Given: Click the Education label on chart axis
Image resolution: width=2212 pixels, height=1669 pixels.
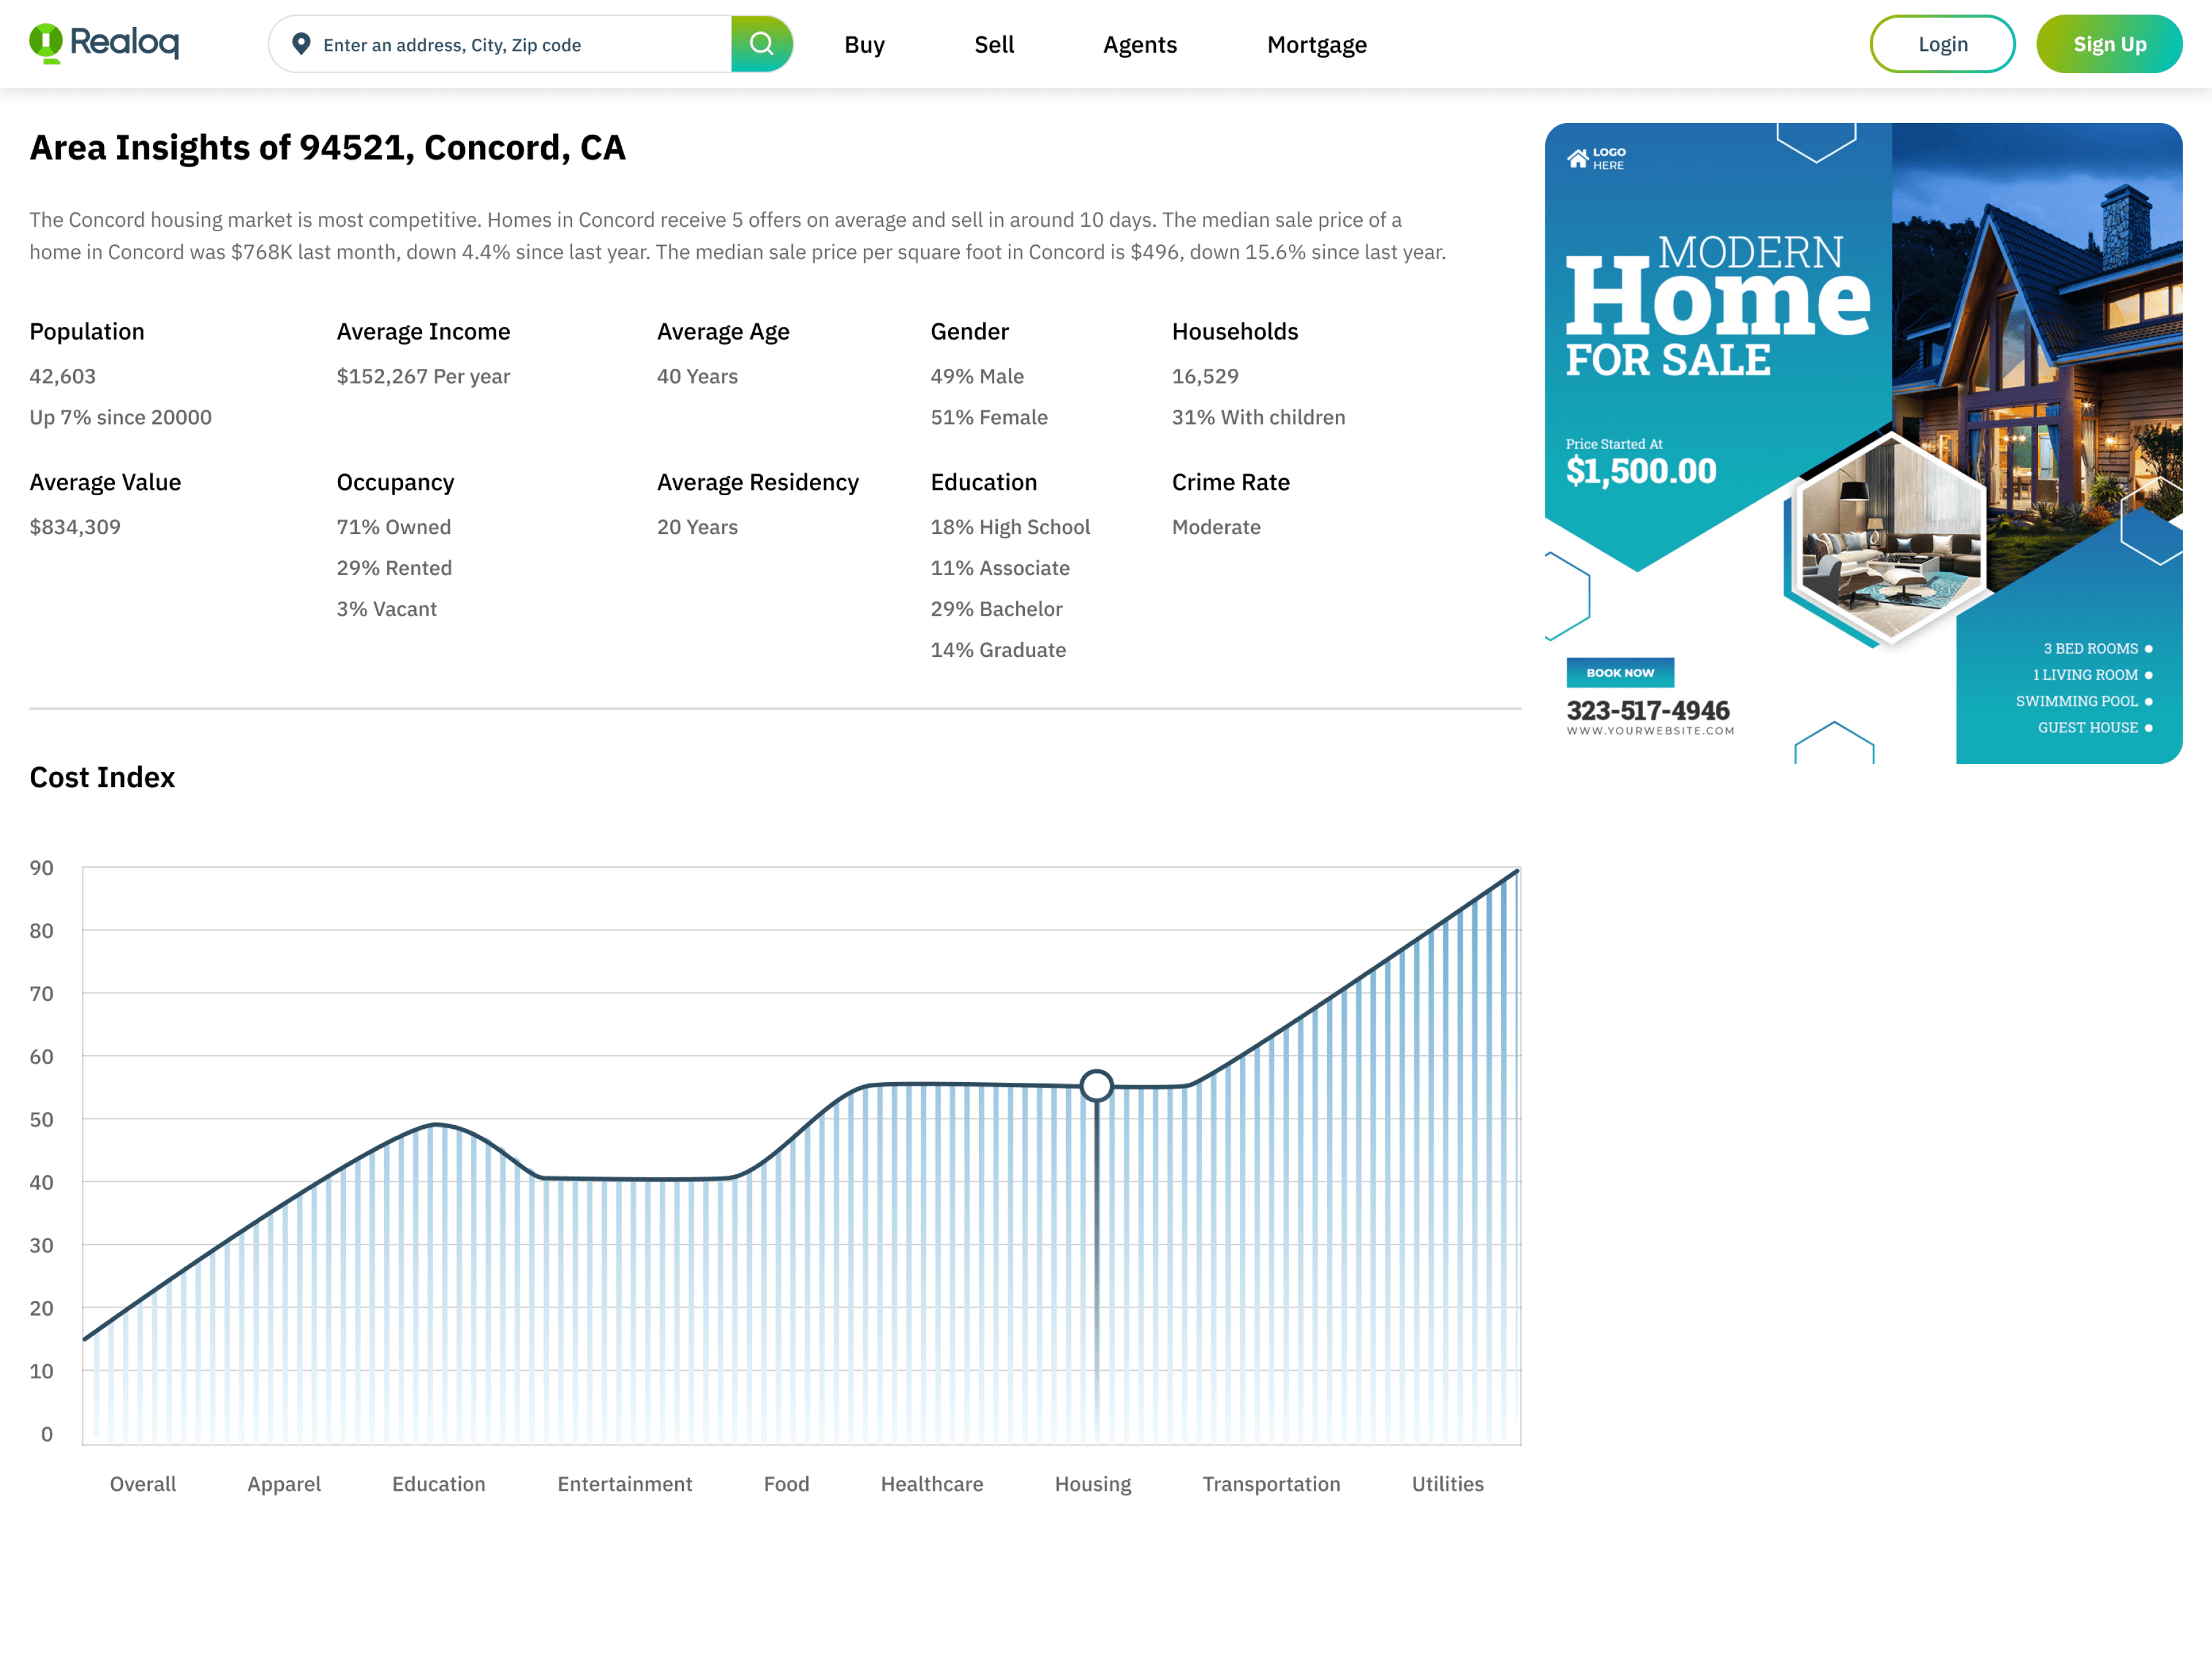Looking at the screenshot, I should [x=438, y=1484].
